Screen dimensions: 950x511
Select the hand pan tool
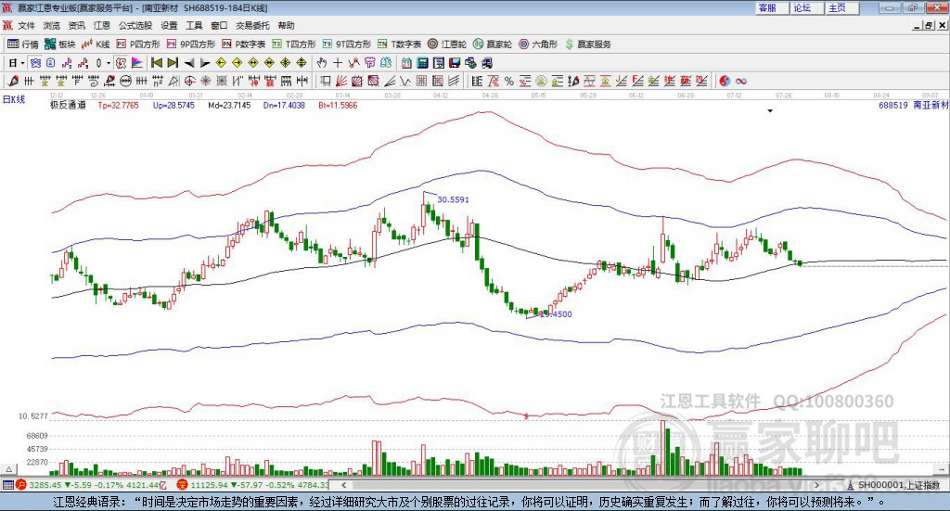(x=322, y=63)
